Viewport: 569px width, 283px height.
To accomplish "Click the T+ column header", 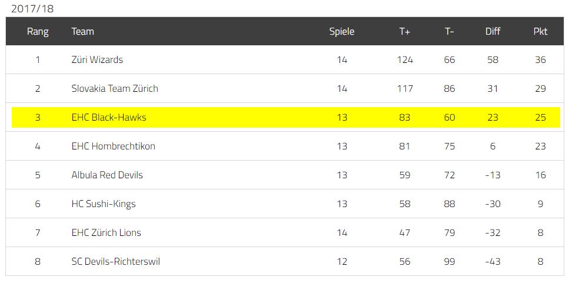I will tap(405, 32).
